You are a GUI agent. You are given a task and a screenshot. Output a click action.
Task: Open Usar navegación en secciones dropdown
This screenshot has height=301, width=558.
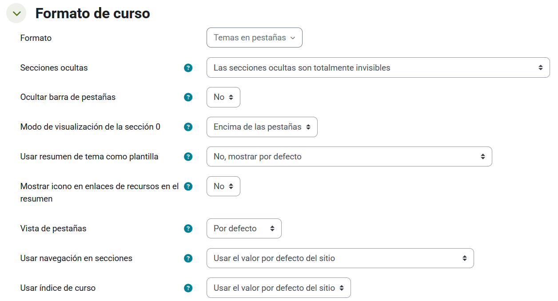pyautogui.click(x=340, y=258)
